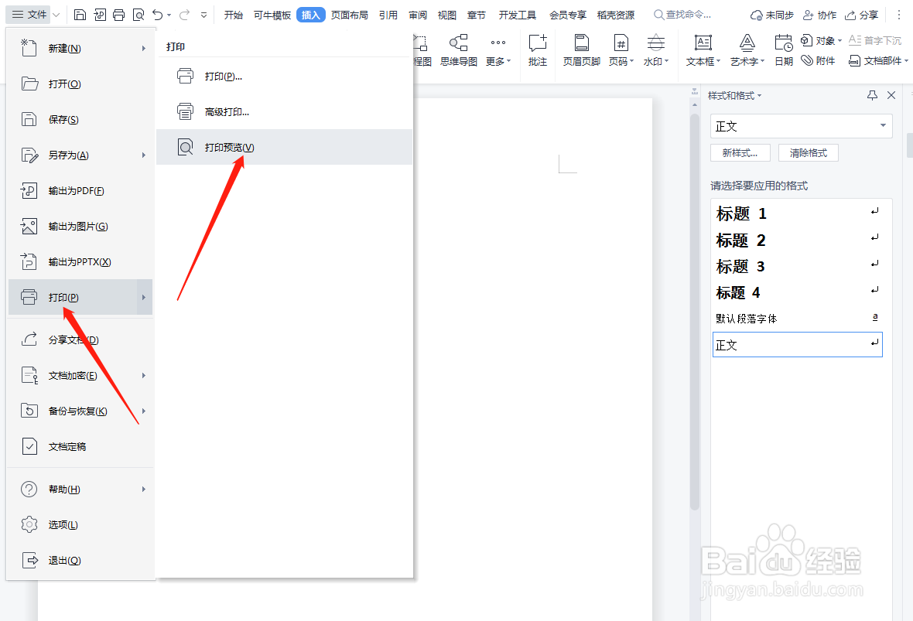Open the 思维导图 mind map tool
The height and width of the screenshot is (621, 913).
pyautogui.click(x=459, y=50)
